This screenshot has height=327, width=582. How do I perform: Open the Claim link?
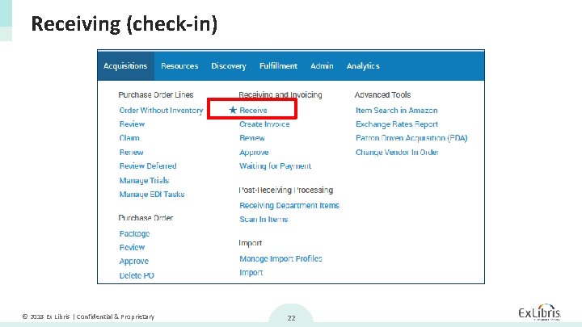point(129,138)
